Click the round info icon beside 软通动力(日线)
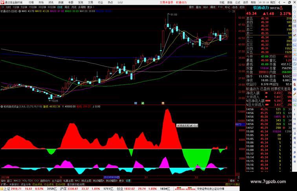Image resolution: width=297 pixels, height=191 pixels. point(20,11)
